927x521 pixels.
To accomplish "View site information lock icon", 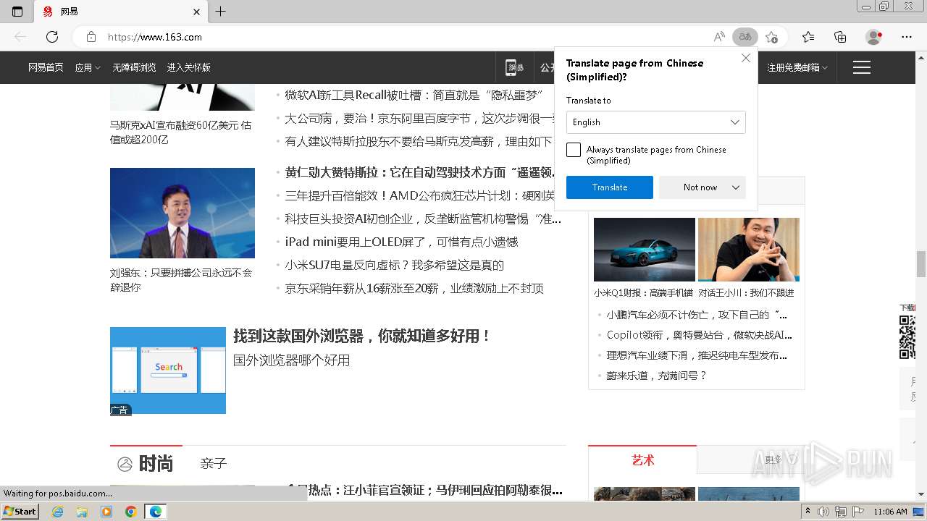I will [91, 37].
